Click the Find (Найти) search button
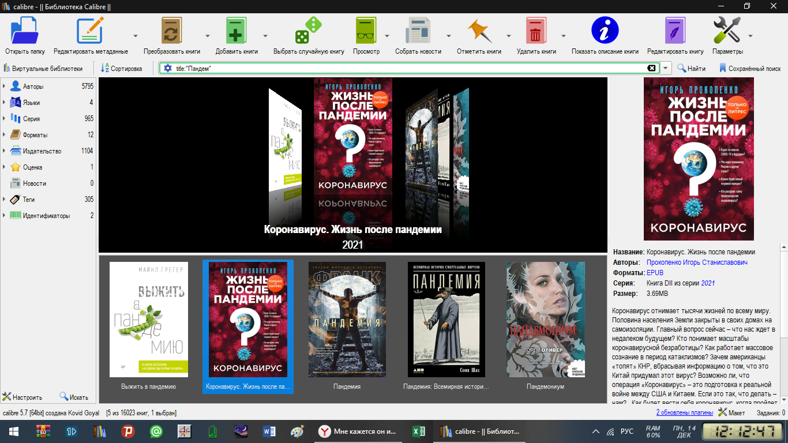 [x=691, y=68]
